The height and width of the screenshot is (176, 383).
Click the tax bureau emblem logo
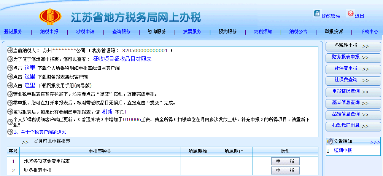(50, 16)
